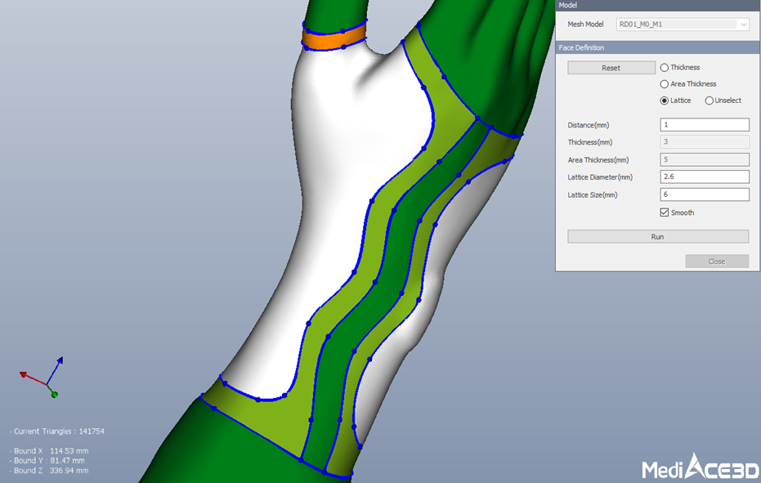
Task: Click the Model section header
Action: [x=658, y=6]
